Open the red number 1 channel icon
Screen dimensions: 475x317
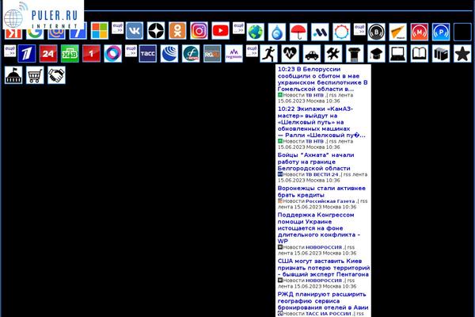point(91,54)
